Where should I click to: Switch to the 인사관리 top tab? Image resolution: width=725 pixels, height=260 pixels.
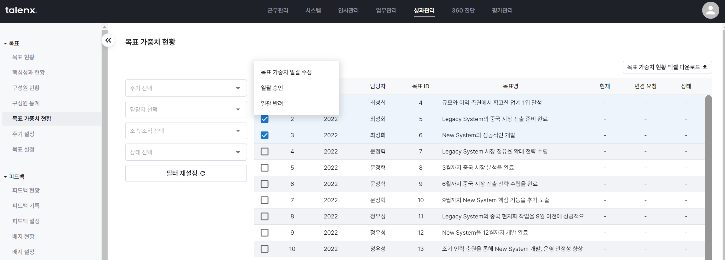tap(348, 11)
